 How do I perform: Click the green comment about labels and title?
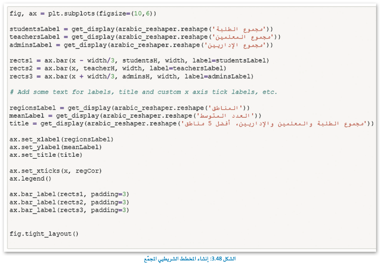pyautogui.click(x=143, y=92)
